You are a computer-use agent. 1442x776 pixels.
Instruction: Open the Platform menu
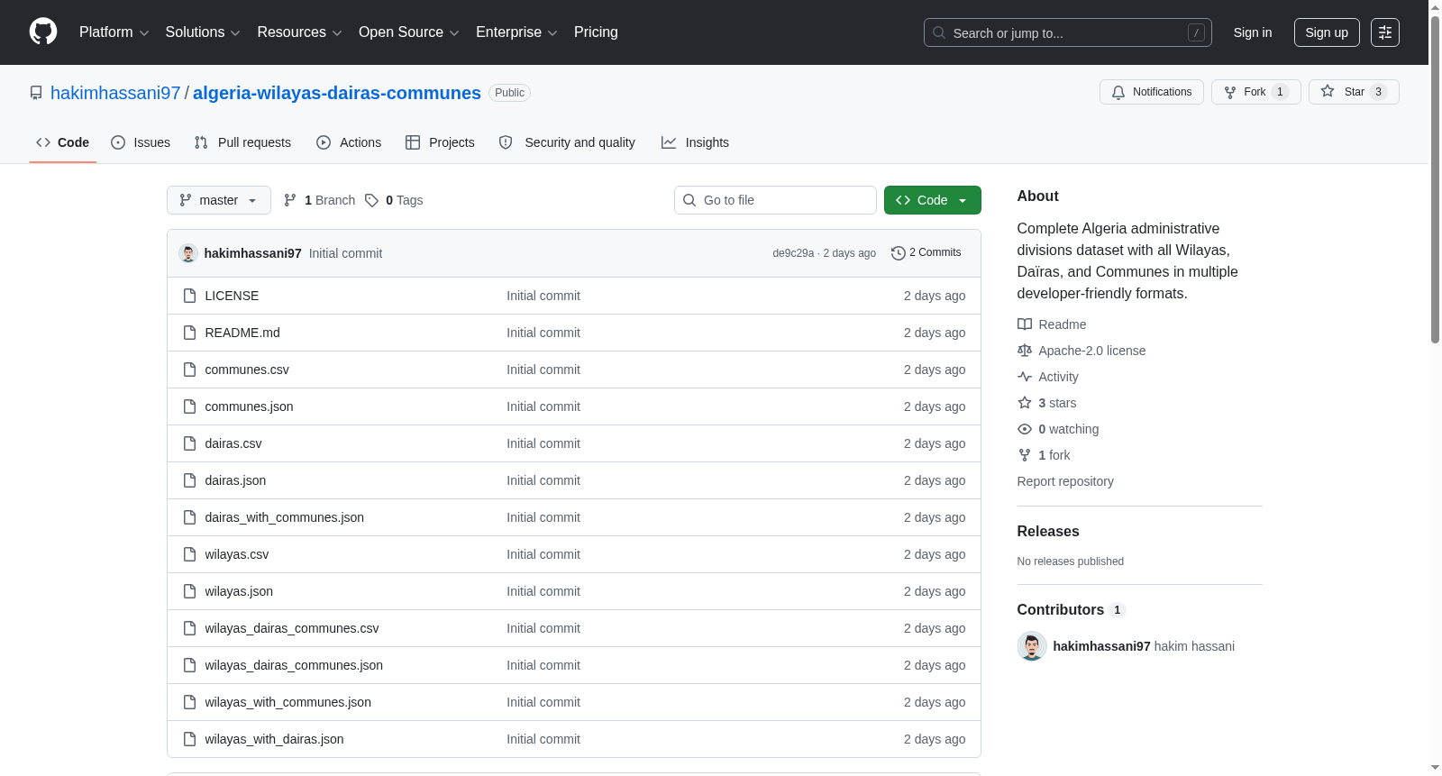point(114,32)
